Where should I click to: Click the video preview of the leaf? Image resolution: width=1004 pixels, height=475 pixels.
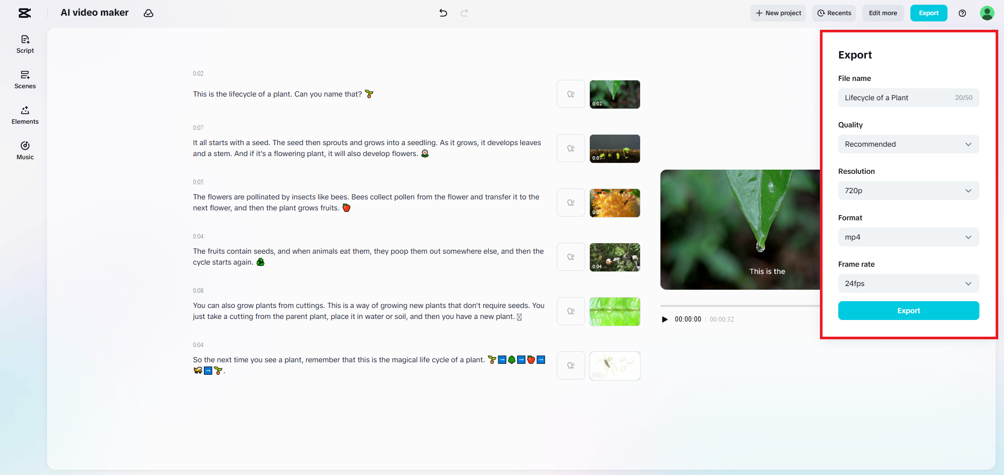pyautogui.click(x=740, y=230)
